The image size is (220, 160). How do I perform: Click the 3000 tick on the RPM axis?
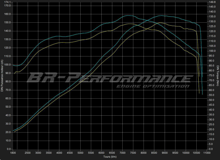click(38, 153)
